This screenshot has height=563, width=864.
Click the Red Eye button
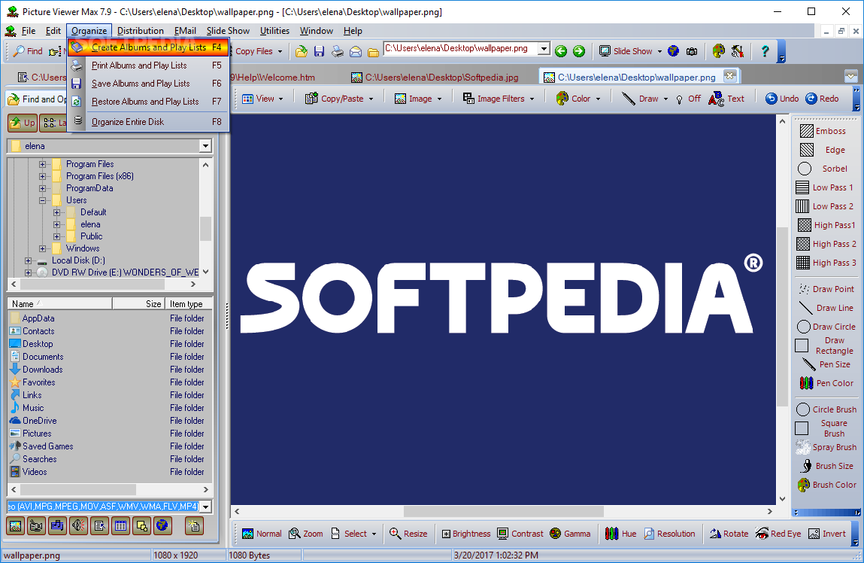[x=778, y=534]
